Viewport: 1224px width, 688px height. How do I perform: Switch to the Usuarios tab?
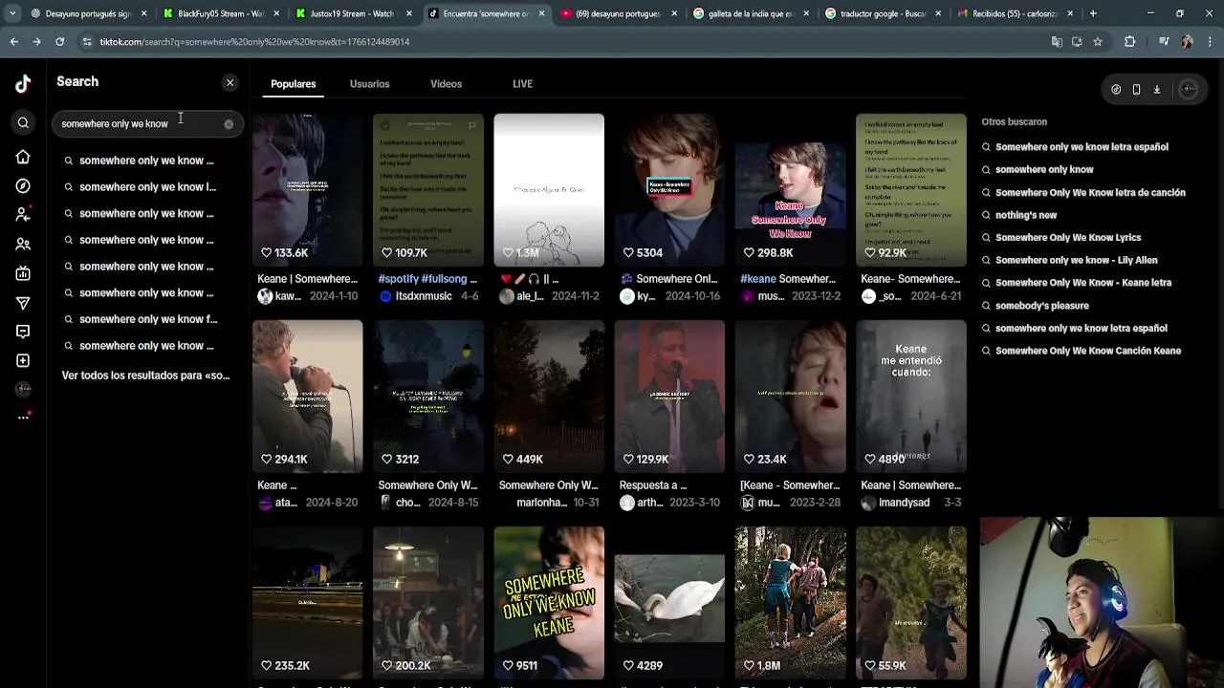[x=369, y=84]
